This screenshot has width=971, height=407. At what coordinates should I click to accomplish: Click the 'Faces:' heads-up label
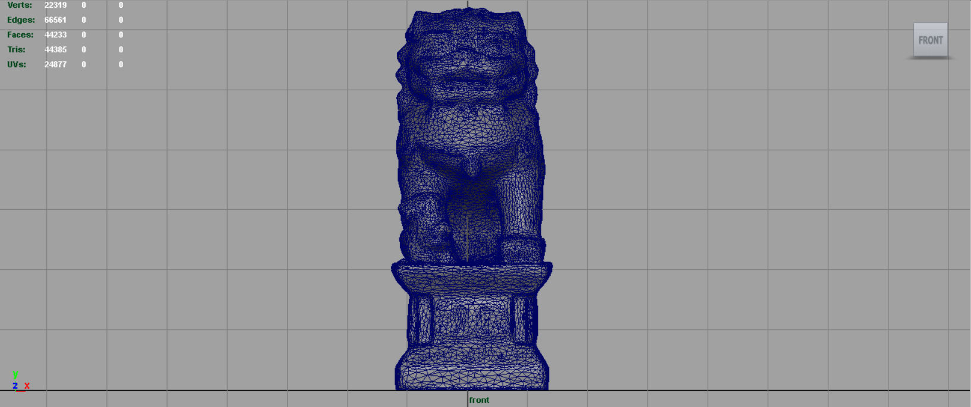pyautogui.click(x=20, y=34)
